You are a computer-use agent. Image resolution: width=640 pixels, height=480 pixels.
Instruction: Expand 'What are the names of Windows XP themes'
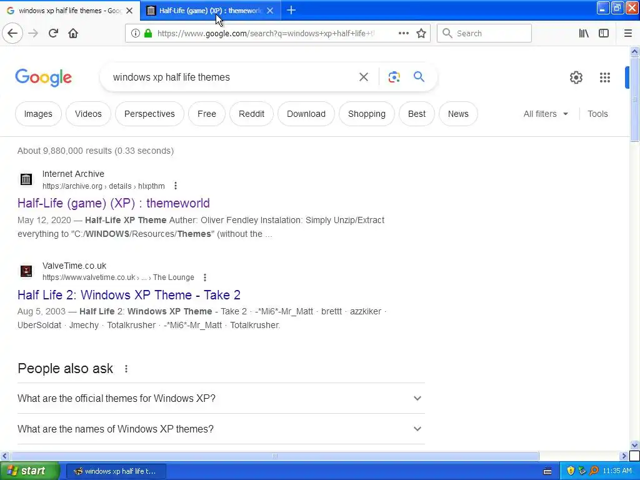221,429
